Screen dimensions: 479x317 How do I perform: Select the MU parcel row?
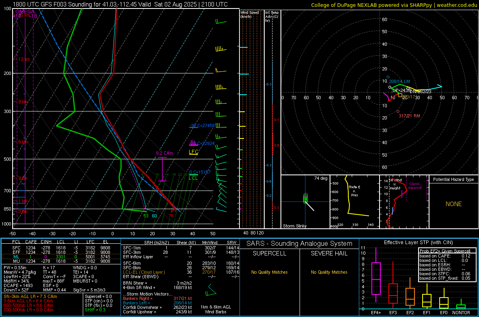pyautogui.click(x=61, y=261)
